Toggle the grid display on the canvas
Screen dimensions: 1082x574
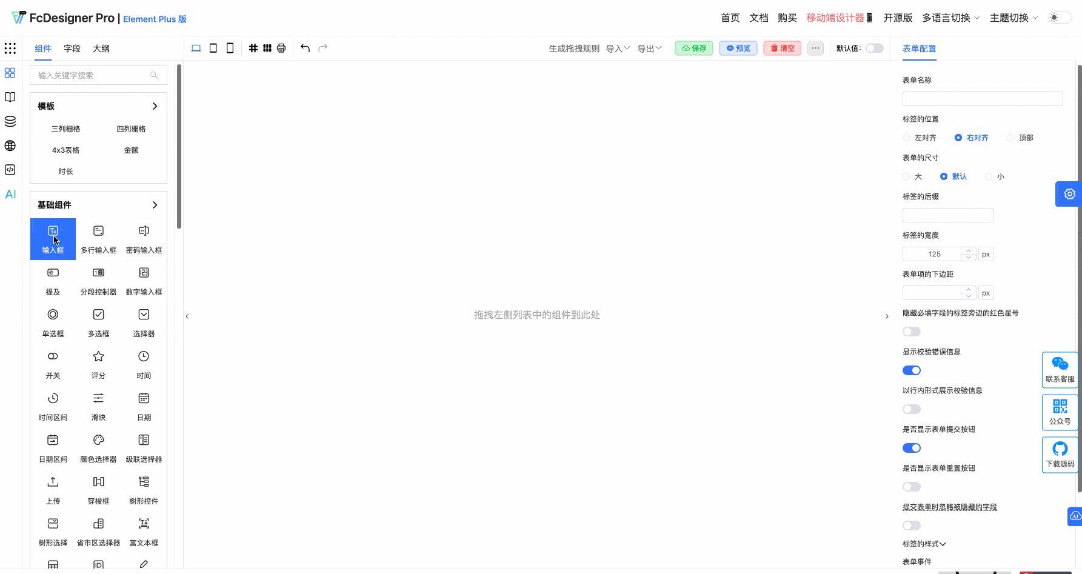click(x=253, y=48)
